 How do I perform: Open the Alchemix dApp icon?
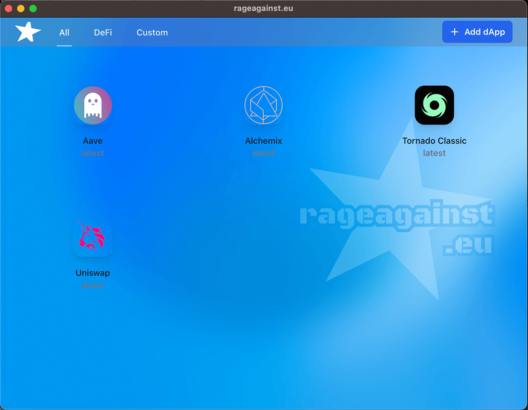(x=263, y=105)
